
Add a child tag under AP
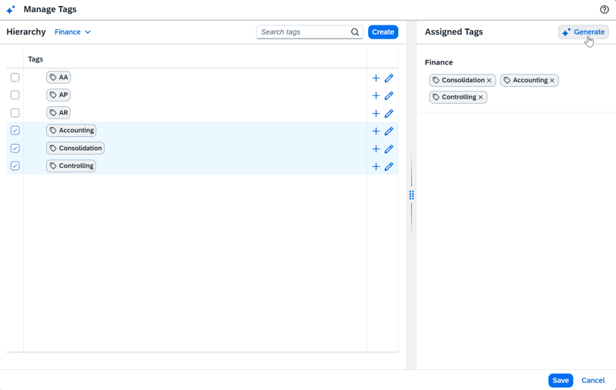(x=376, y=95)
